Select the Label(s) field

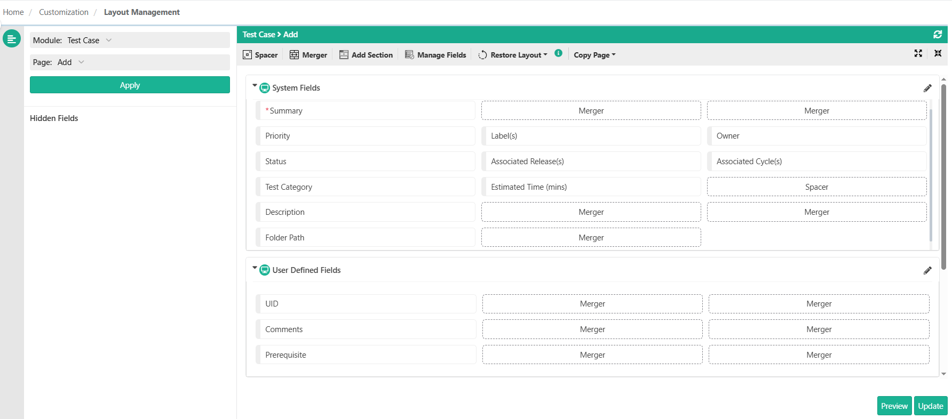tap(591, 136)
